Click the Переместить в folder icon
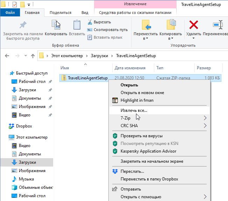The width and height of the screenshot is (228, 201). coord(146,25)
